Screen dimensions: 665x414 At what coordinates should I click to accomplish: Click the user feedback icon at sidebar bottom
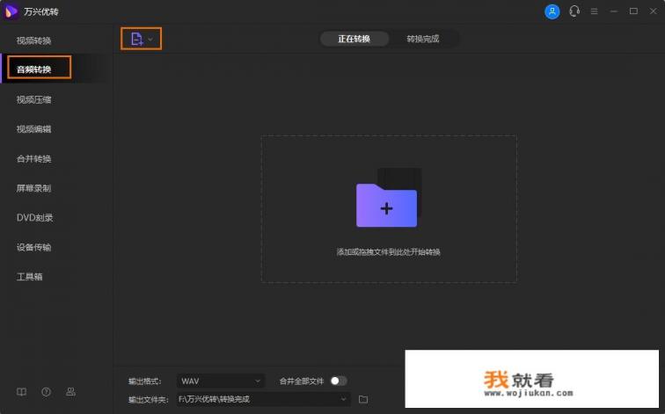70,391
